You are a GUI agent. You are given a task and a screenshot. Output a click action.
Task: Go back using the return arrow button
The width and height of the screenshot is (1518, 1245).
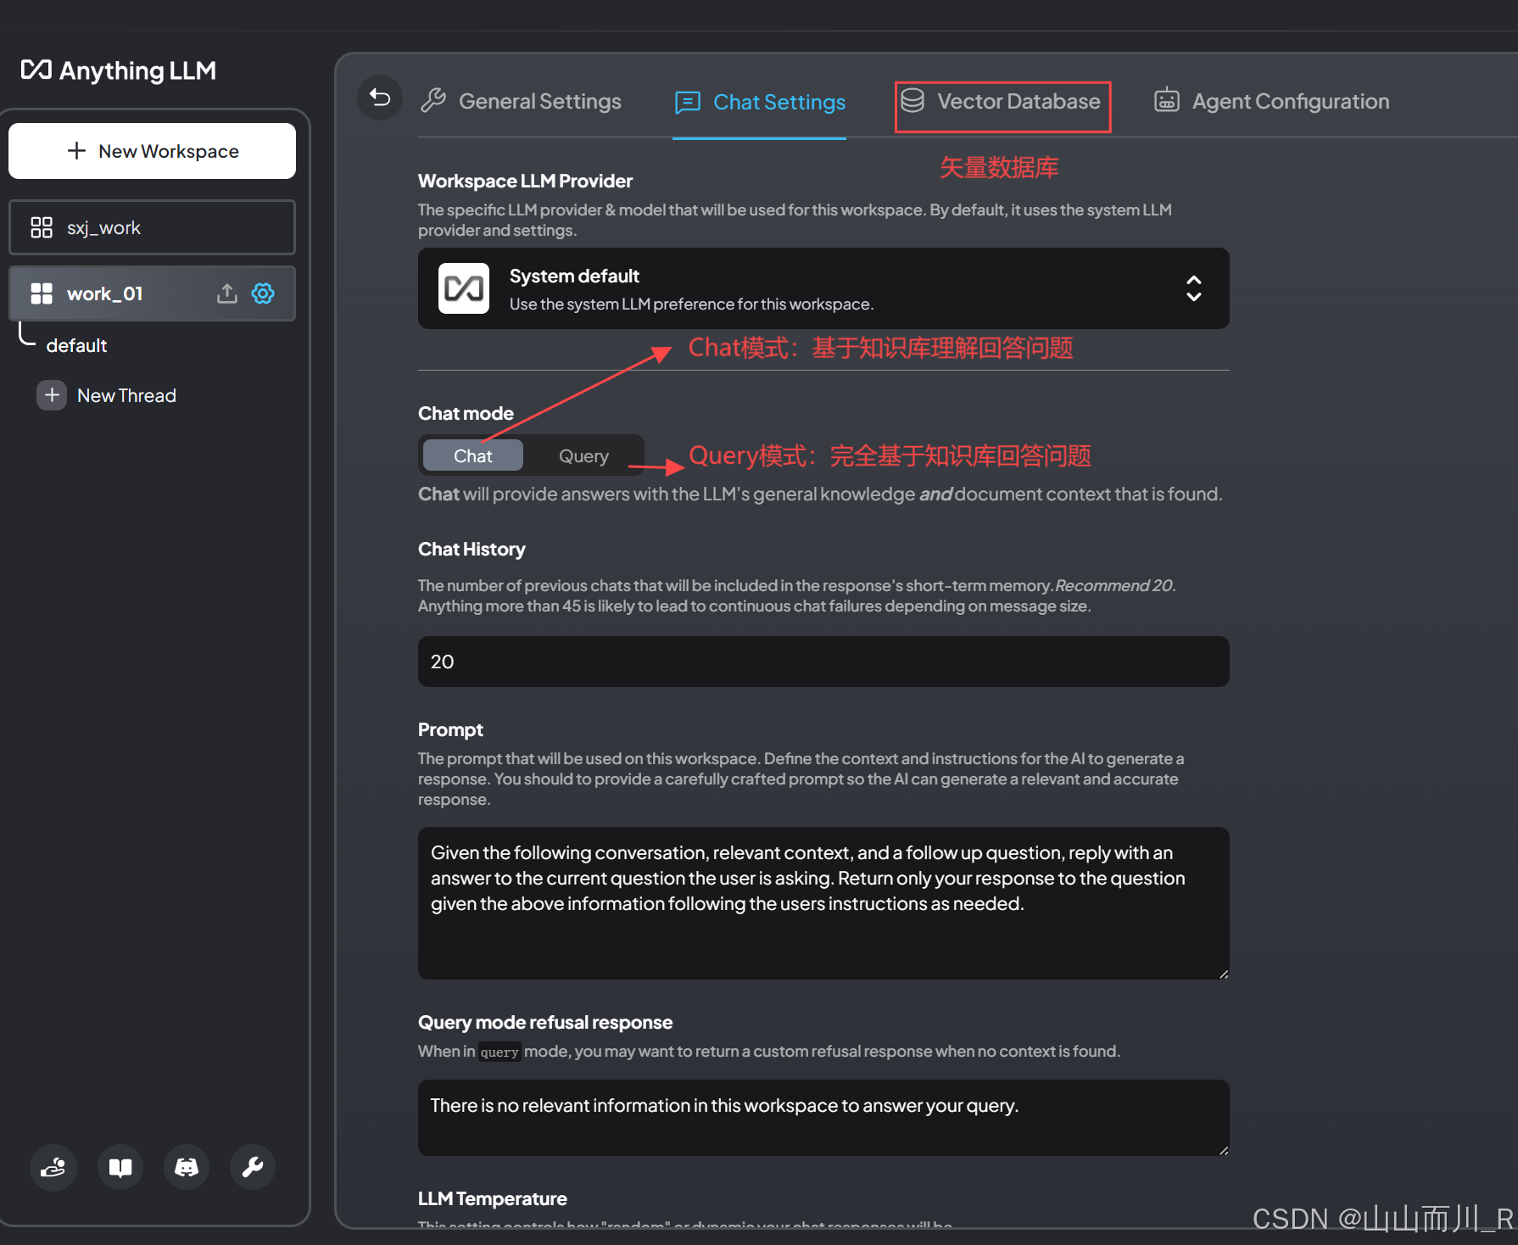pos(380,98)
